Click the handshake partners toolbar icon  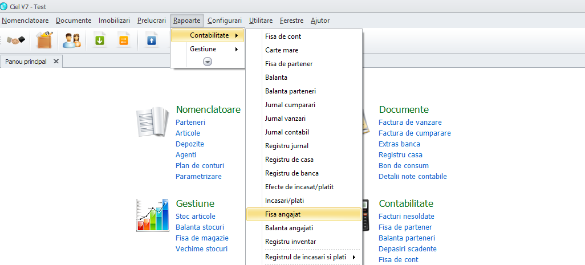coord(16,40)
